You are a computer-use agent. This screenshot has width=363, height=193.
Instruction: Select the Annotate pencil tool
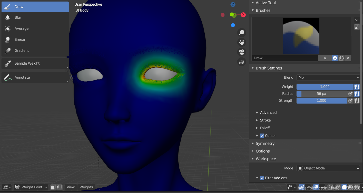(x=35, y=77)
